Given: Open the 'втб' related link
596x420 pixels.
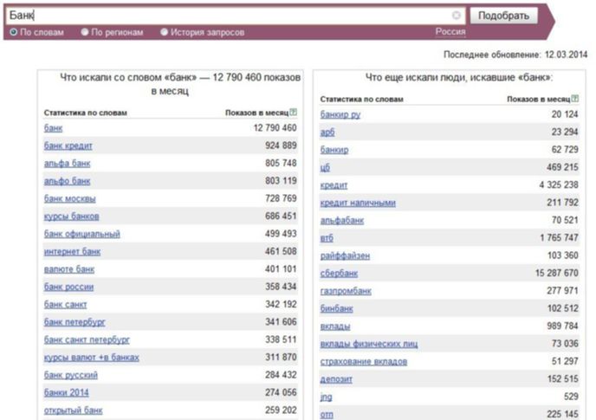Looking at the screenshot, I should coord(327,238).
